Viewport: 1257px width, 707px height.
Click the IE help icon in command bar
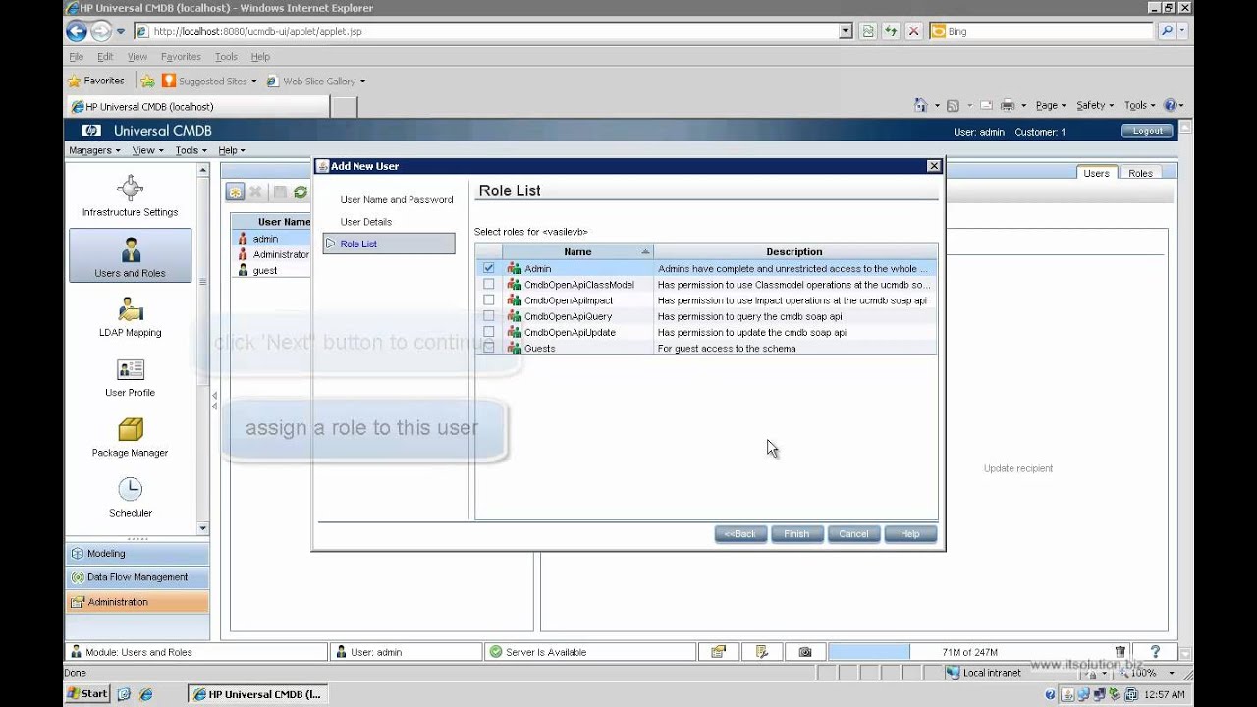(x=1170, y=105)
